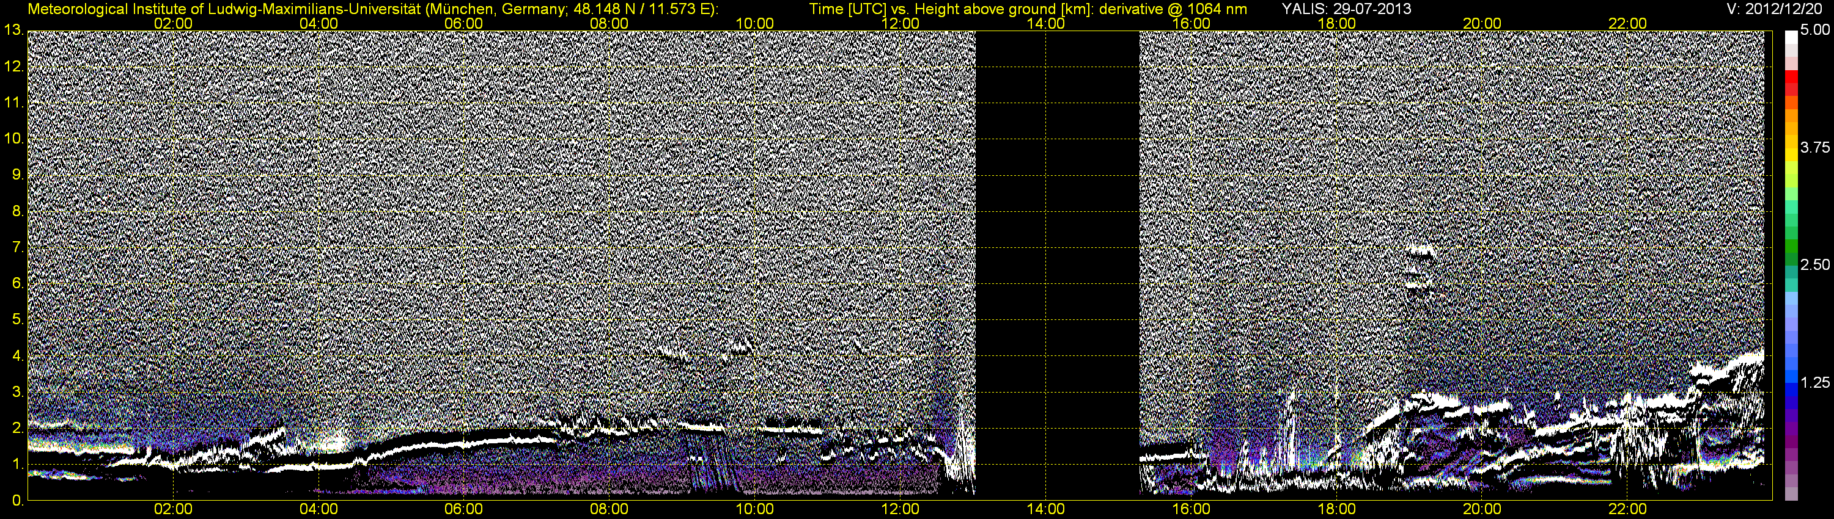Click the version label "V: 2012/12/20"
The height and width of the screenshot is (519, 1834).
(x=1773, y=9)
